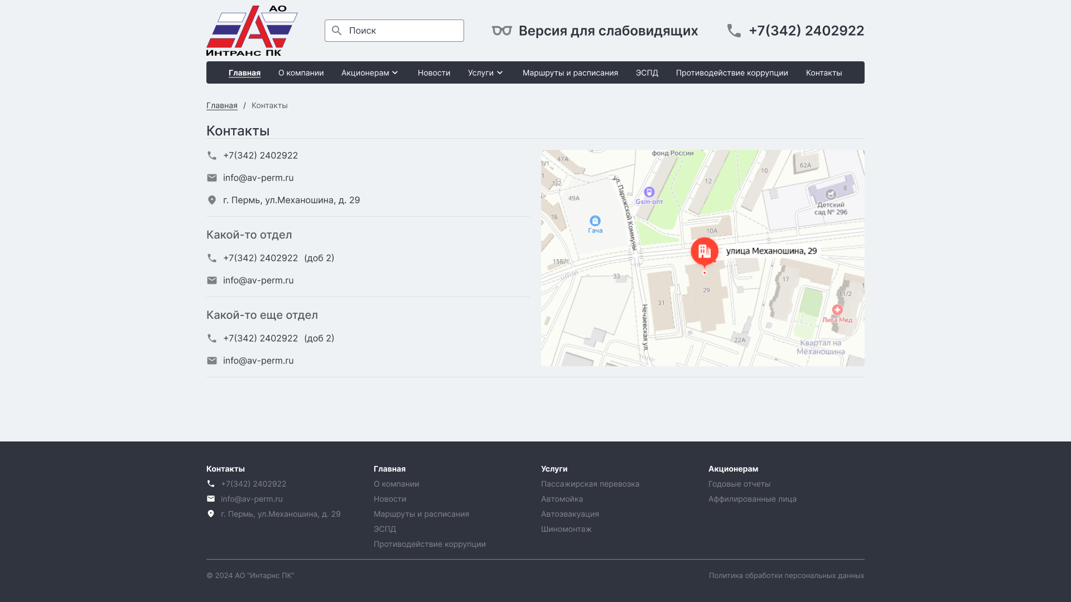Click the Гача shop marker on map
The width and height of the screenshot is (1071, 602).
pyautogui.click(x=595, y=221)
